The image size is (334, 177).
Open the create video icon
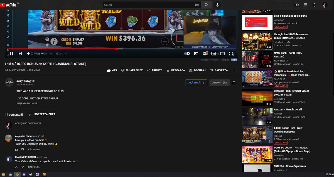(296, 5)
